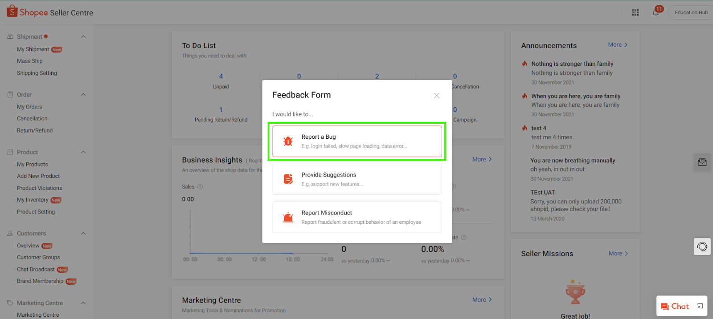The image size is (713, 319).
Task: Open My Orders in the sidebar
Action: tap(29, 107)
